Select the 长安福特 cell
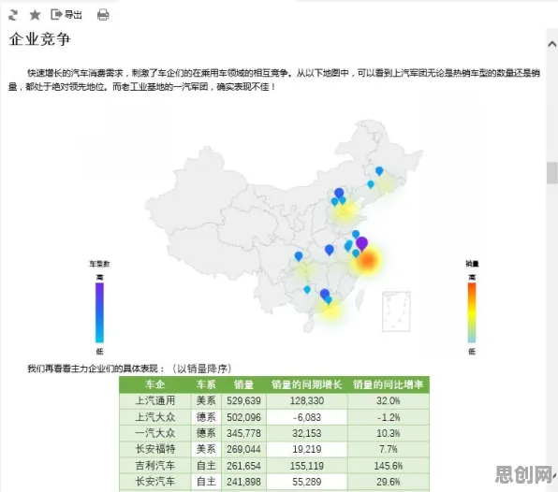 155,449
